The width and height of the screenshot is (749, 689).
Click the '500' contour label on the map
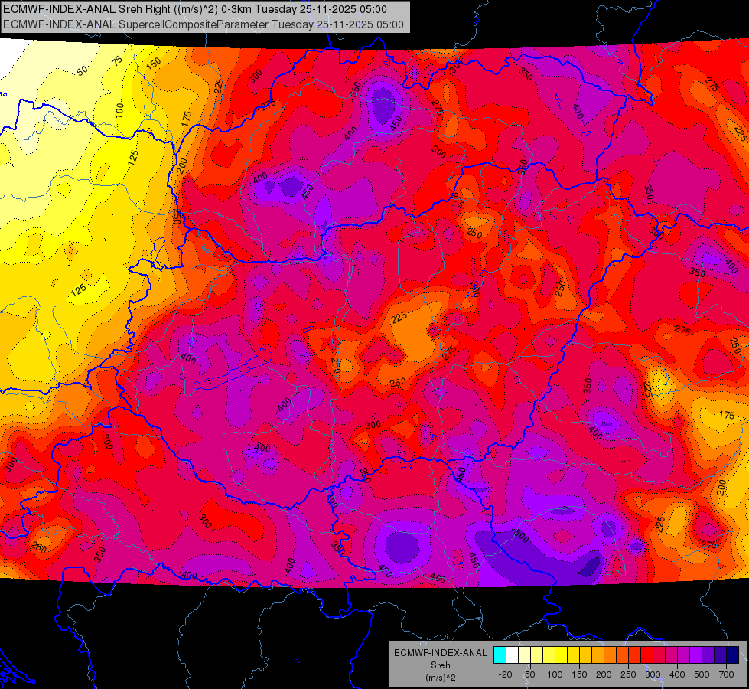point(521,536)
